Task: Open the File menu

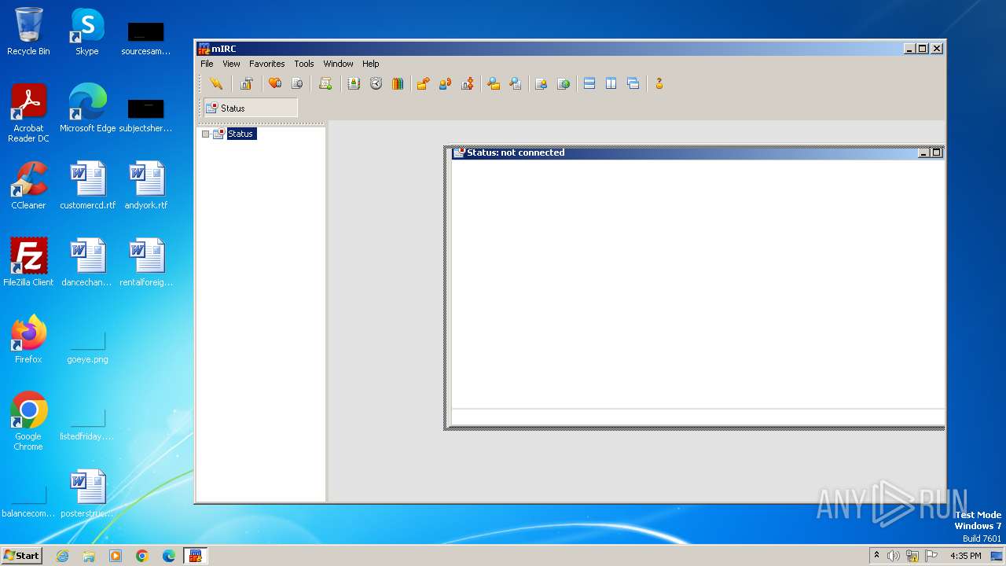Action: tap(207, 64)
